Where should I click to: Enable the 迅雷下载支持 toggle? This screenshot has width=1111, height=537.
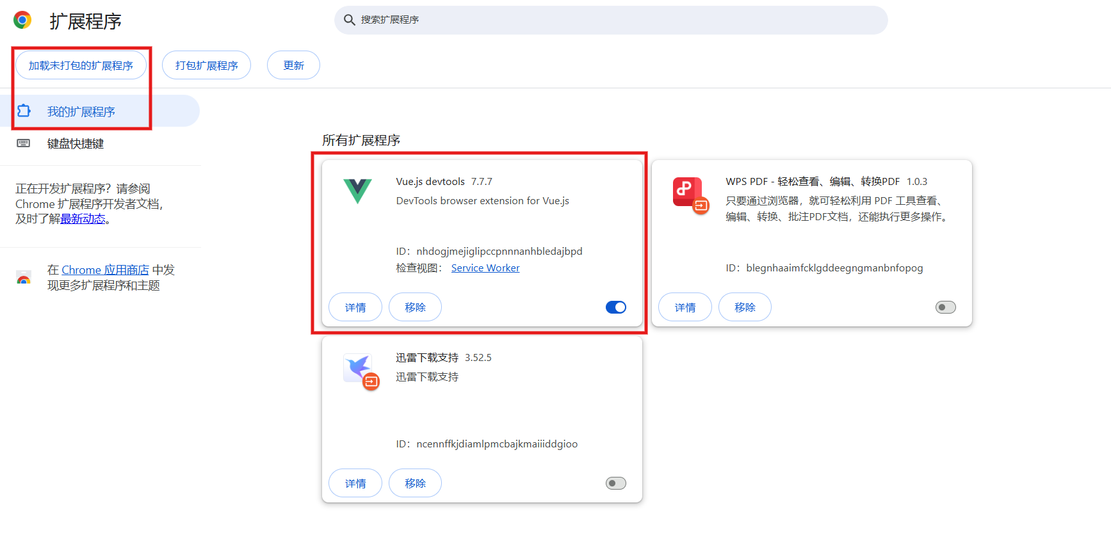(x=616, y=483)
